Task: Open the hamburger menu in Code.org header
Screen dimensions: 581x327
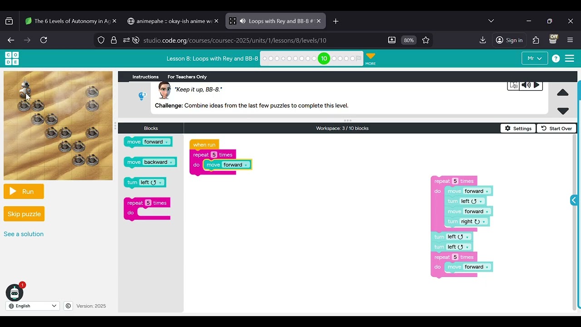Action: 570,59
